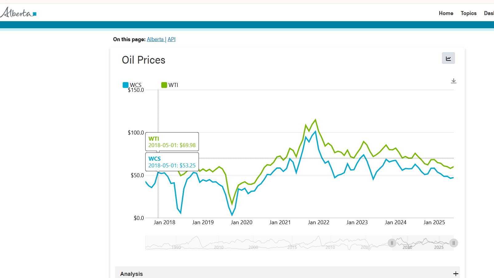The image size is (494, 278).
Task: Open the Topics menu item
Action: pyautogui.click(x=468, y=13)
